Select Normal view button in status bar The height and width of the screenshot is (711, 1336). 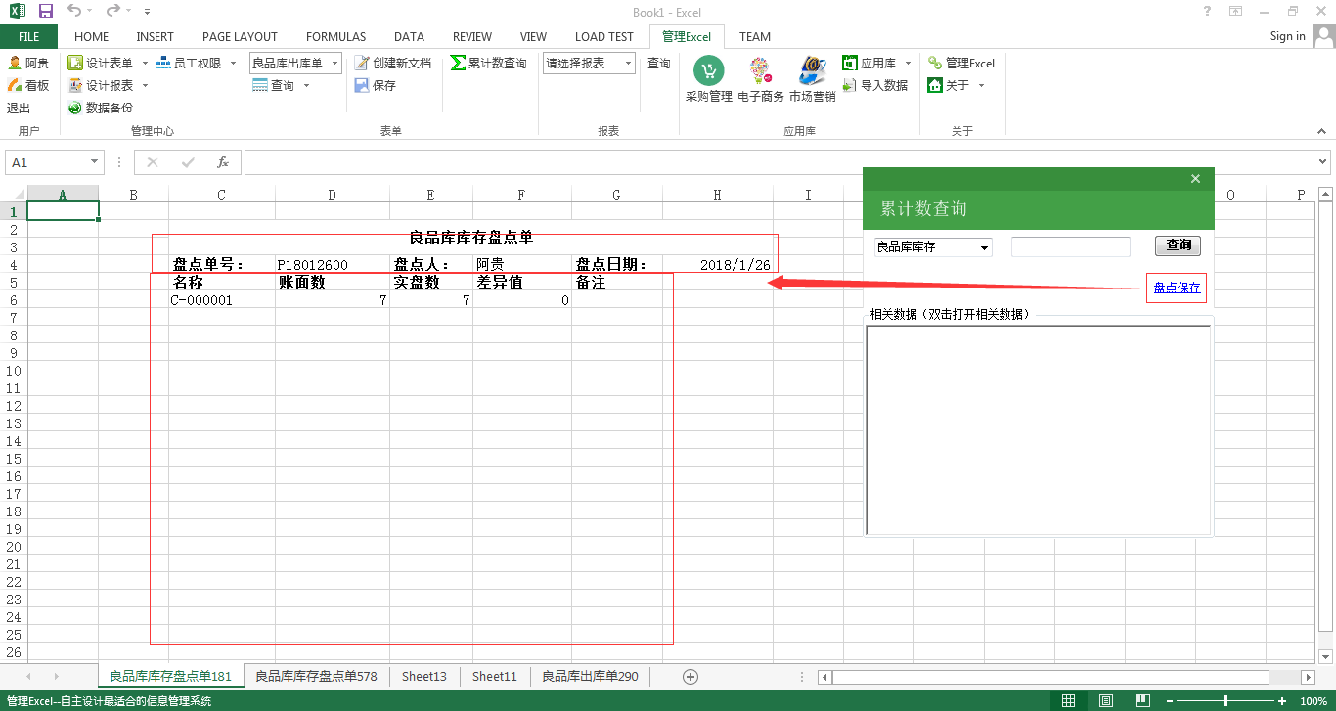(x=1068, y=701)
